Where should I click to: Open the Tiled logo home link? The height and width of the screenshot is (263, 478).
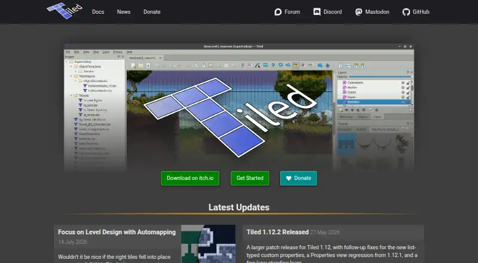point(65,11)
